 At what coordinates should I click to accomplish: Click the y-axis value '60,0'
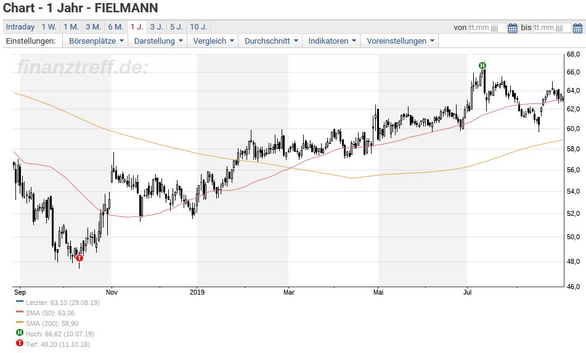point(573,129)
